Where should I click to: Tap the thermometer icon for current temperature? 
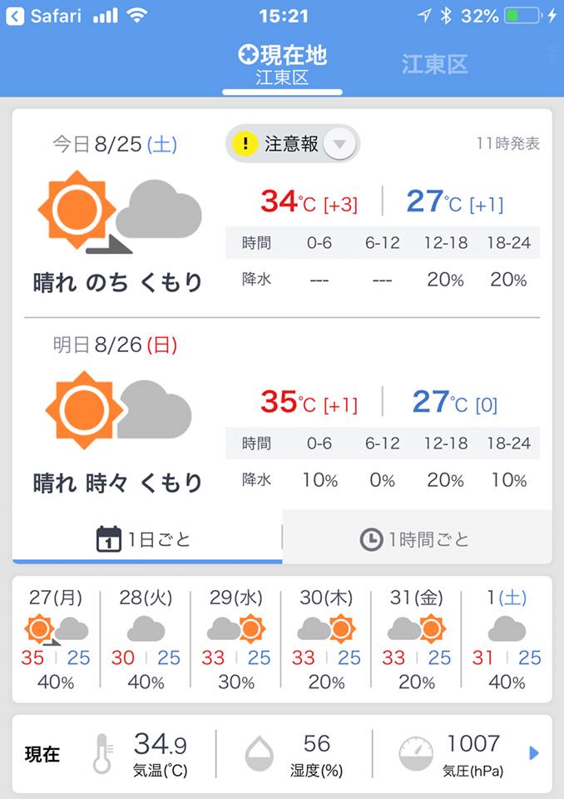point(103,753)
